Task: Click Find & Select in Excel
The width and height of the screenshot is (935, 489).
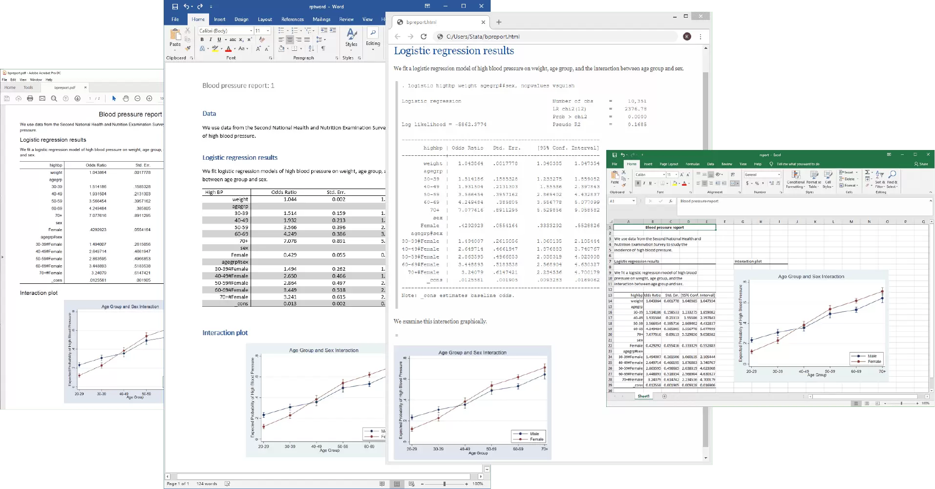Action: [x=892, y=179]
